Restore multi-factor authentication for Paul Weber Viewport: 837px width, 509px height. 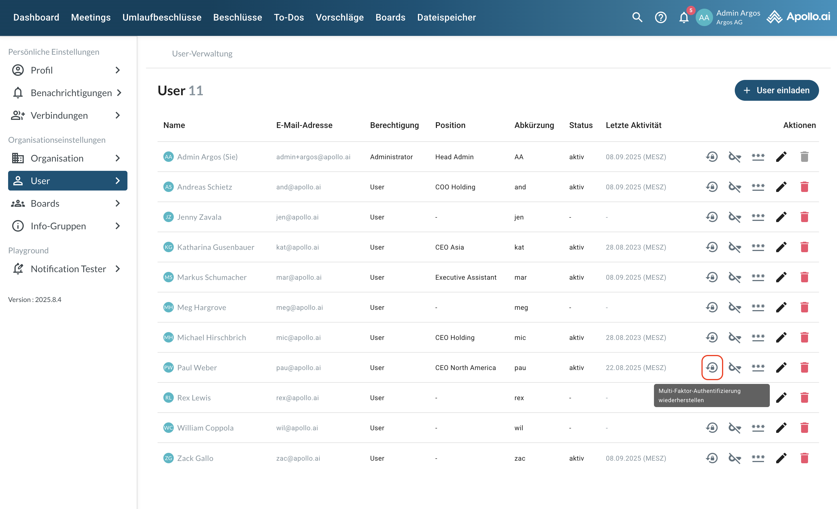pyautogui.click(x=712, y=367)
